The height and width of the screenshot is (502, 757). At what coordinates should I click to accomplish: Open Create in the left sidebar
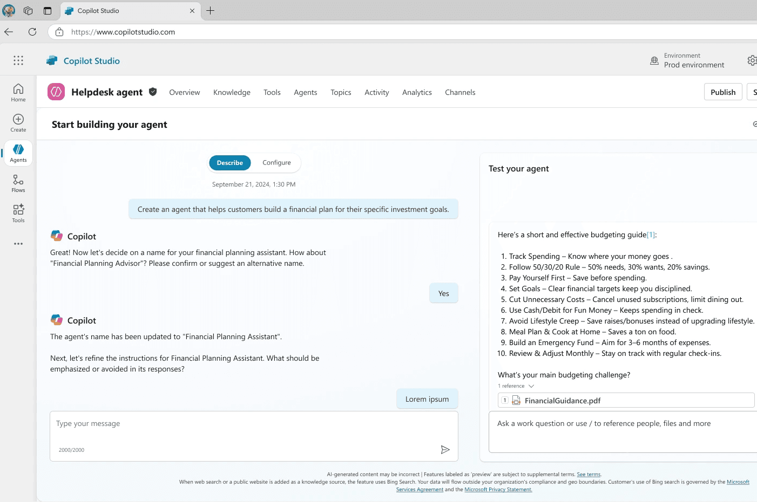(x=18, y=123)
